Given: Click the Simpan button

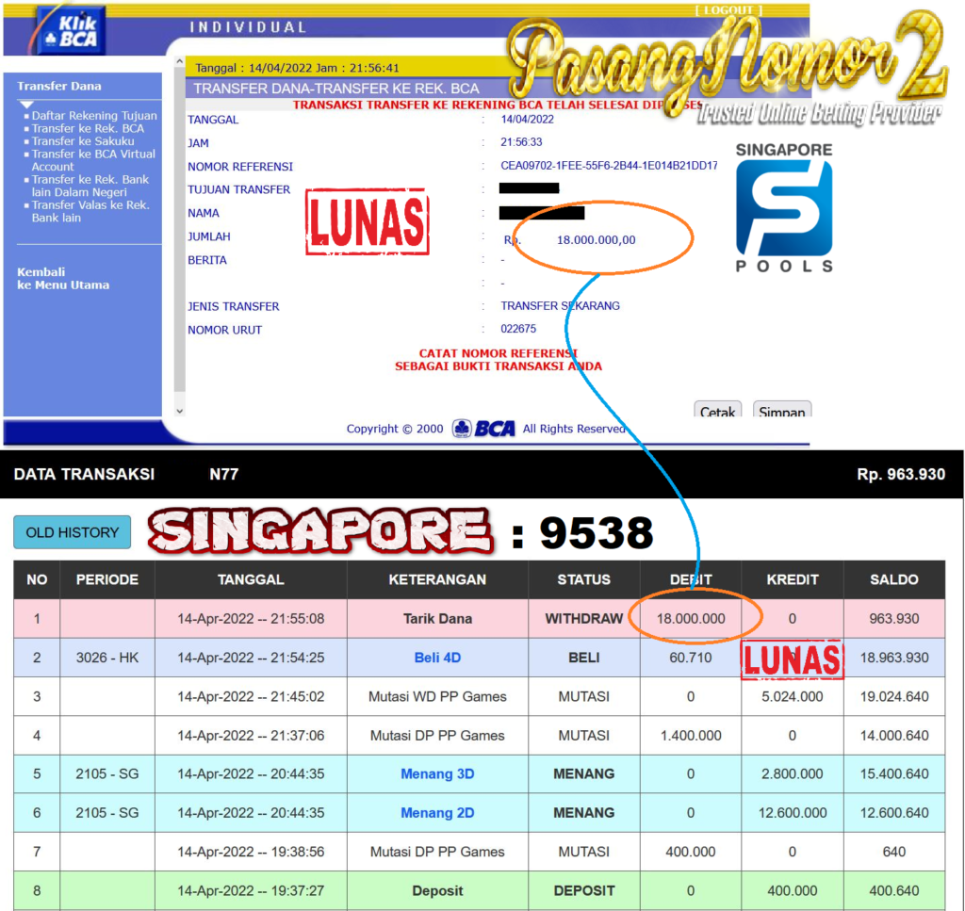Looking at the screenshot, I should [x=782, y=411].
